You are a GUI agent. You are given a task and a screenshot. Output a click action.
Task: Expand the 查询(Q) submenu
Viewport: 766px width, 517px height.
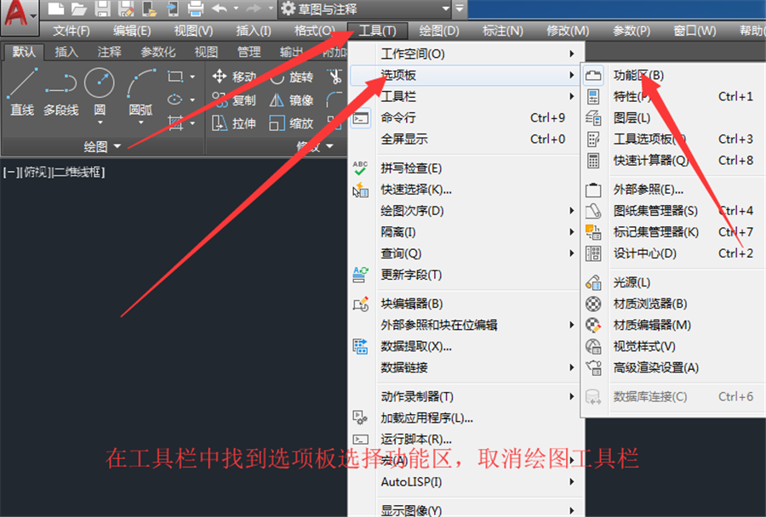coord(466,253)
